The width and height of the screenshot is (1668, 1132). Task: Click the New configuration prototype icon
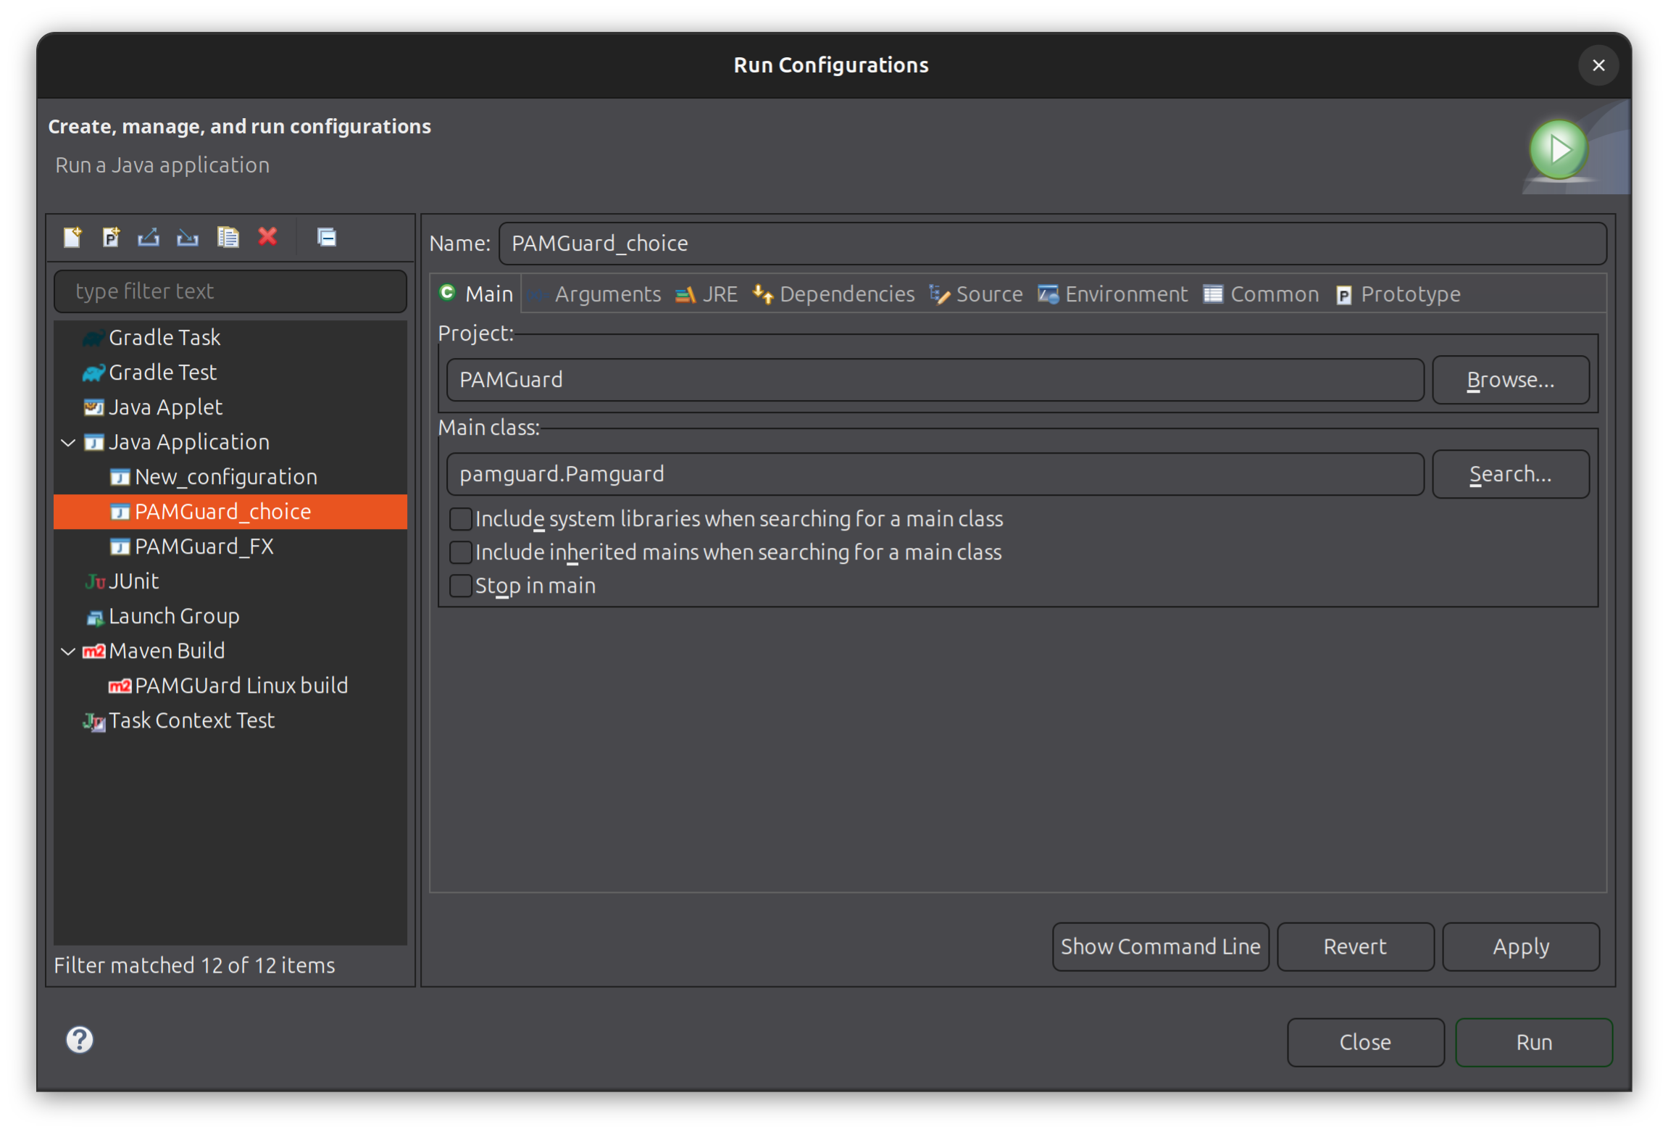(111, 237)
